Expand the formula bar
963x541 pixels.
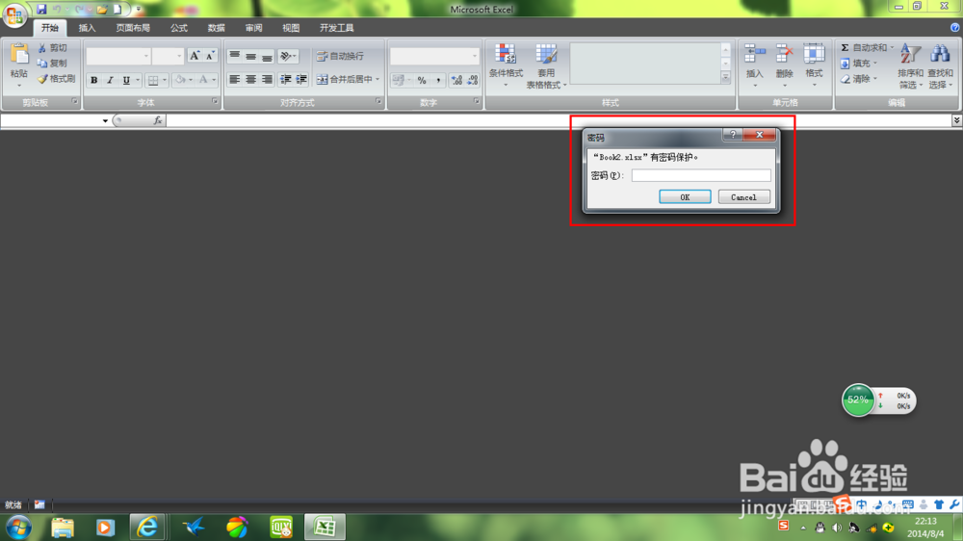click(956, 120)
